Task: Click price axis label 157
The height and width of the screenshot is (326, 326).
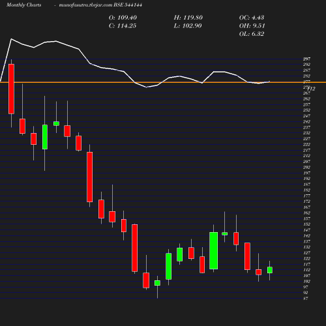Action: click(x=306, y=218)
